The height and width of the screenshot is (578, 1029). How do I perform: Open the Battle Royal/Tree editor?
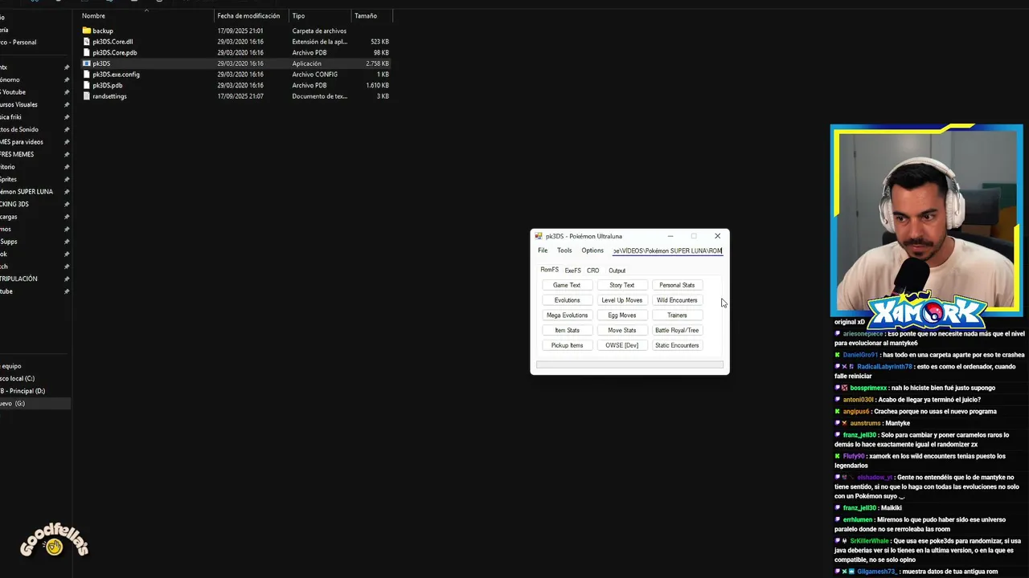(677, 330)
